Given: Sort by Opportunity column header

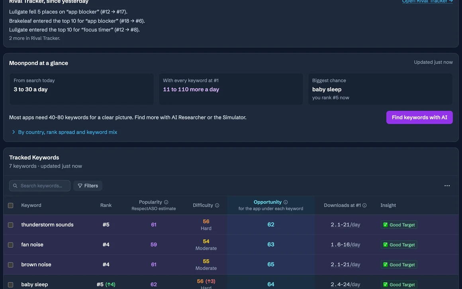Looking at the screenshot, I should point(268,202).
